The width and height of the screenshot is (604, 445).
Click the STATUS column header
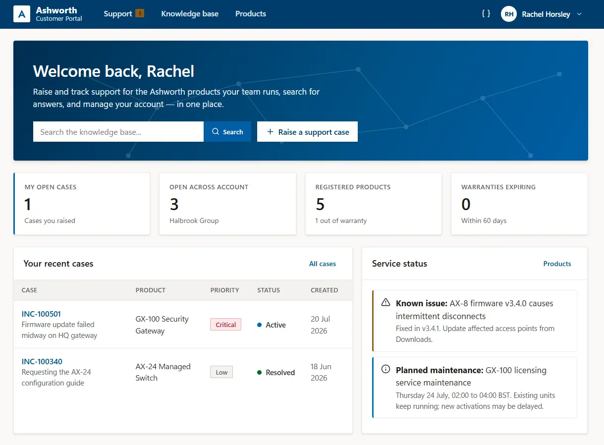coord(269,290)
